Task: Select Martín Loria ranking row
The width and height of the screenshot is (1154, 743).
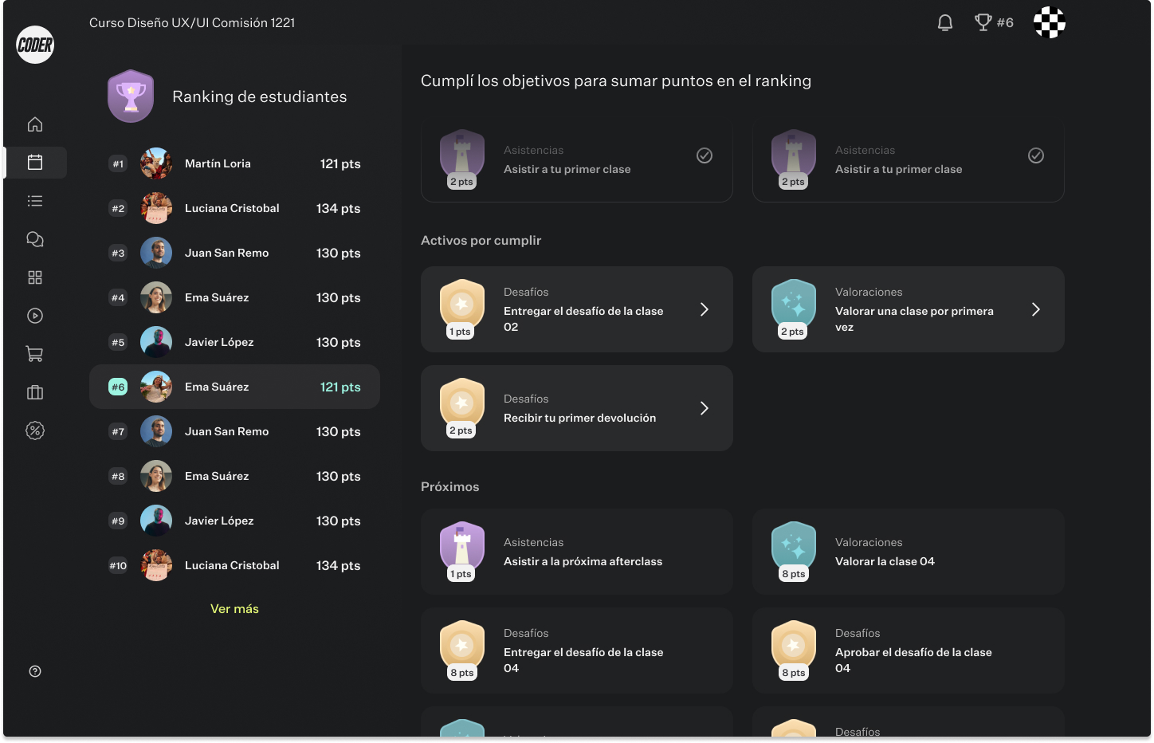Action: 234,163
